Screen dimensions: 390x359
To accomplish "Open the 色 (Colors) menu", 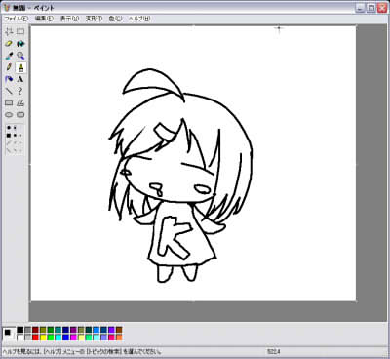I will pos(115,19).
